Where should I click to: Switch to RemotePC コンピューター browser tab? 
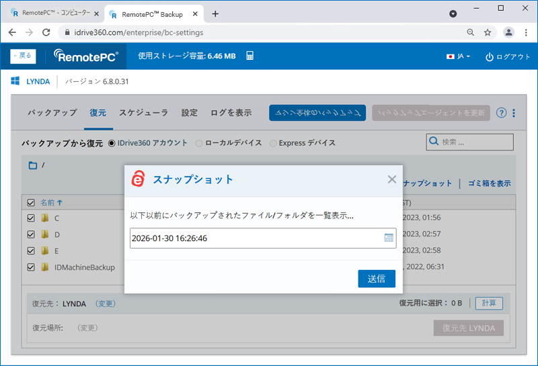(53, 13)
